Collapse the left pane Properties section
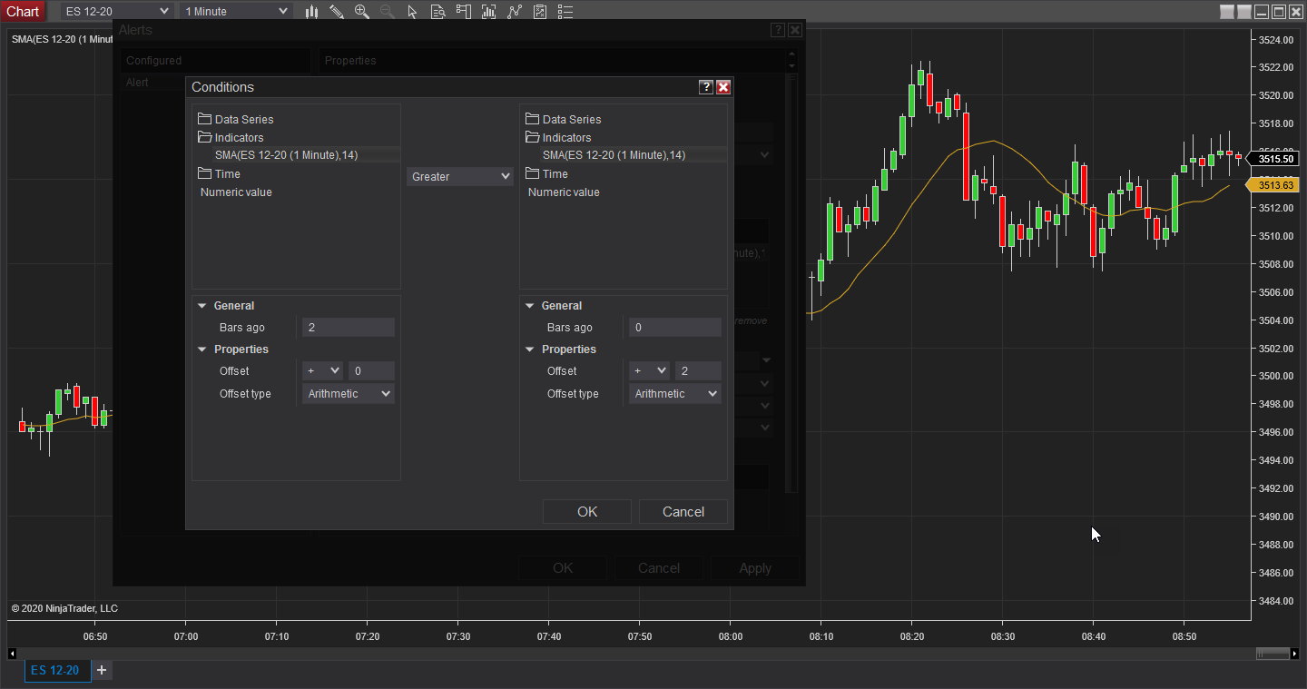The image size is (1307, 689). [202, 349]
